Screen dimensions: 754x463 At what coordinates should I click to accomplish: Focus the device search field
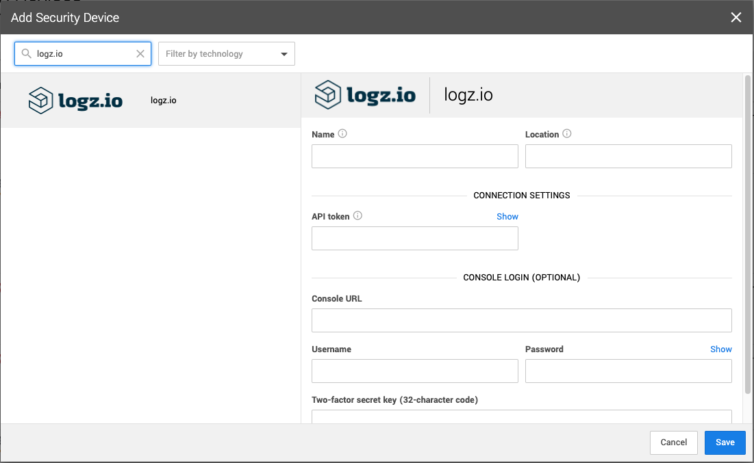point(83,54)
